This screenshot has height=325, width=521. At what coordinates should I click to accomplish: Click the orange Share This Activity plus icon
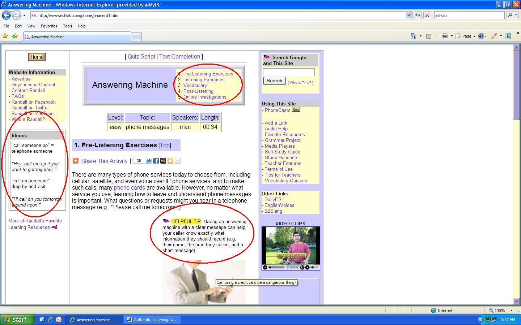coord(76,161)
